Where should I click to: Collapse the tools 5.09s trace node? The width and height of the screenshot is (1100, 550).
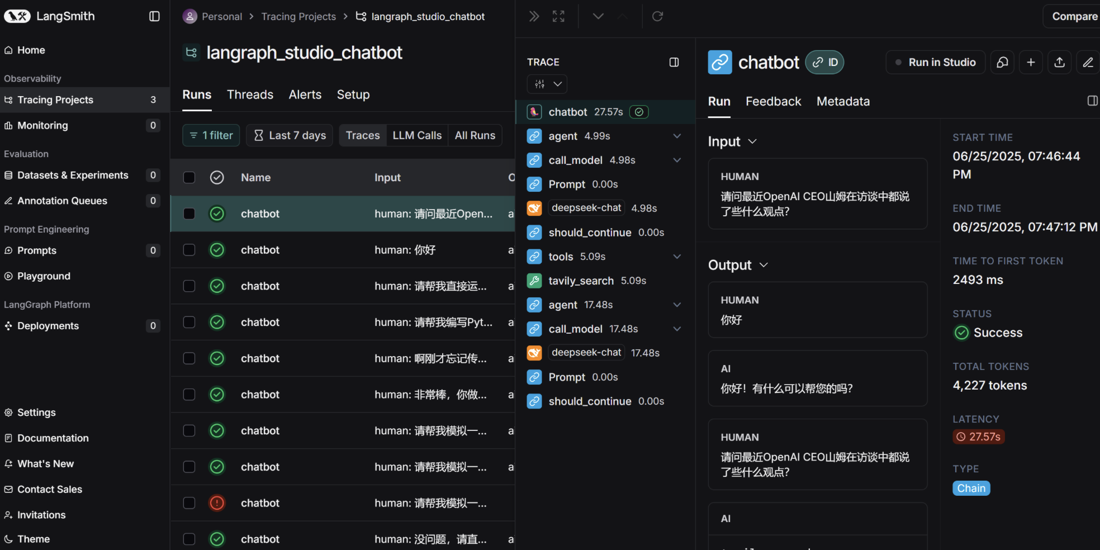(x=677, y=257)
